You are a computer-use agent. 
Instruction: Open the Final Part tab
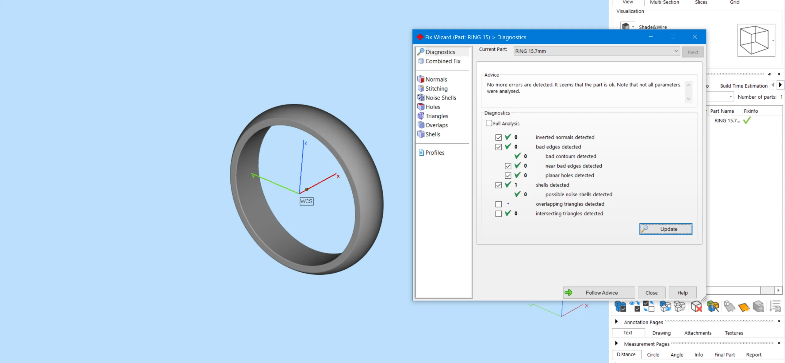click(x=724, y=354)
